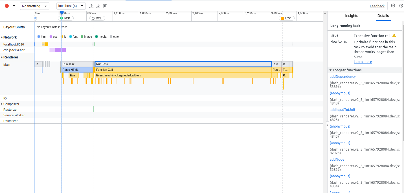Click the blue timeline scrub marker
Screen dimensions: 404x193
tap(62, 13)
